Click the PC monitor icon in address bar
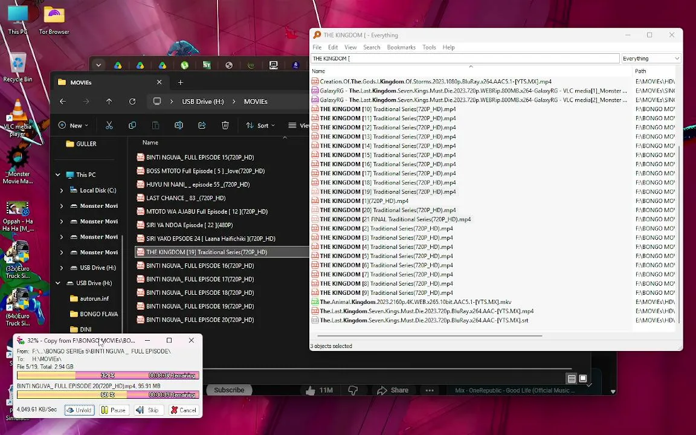 pyautogui.click(x=157, y=101)
